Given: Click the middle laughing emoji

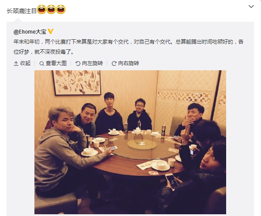Looking at the screenshot, I should pyautogui.click(x=51, y=9).
